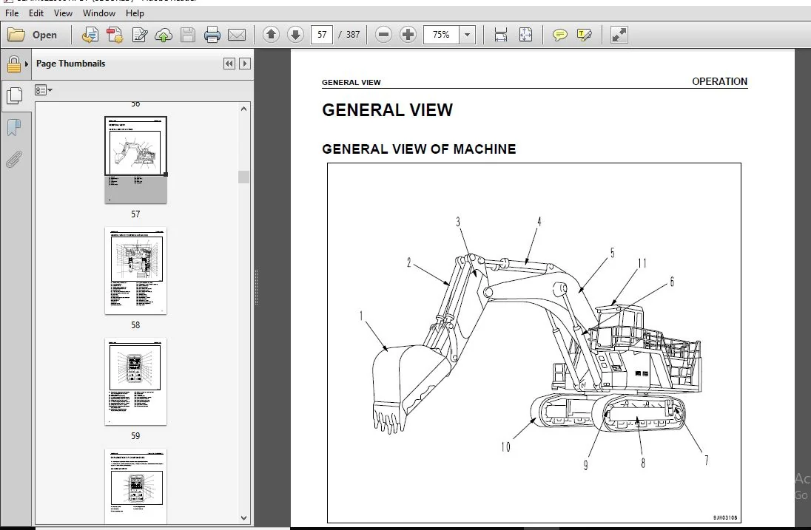Viewport: 811px width, 530px height.
Task: Click the Open file button
Action: coord(33,35)
